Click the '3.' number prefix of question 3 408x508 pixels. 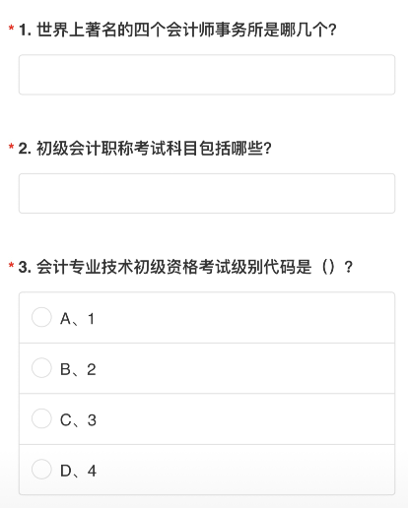coord(25,267)
